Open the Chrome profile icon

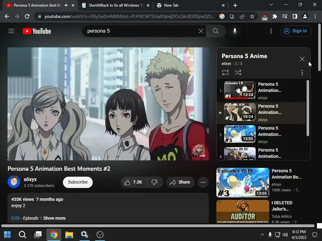coord(305,16)
